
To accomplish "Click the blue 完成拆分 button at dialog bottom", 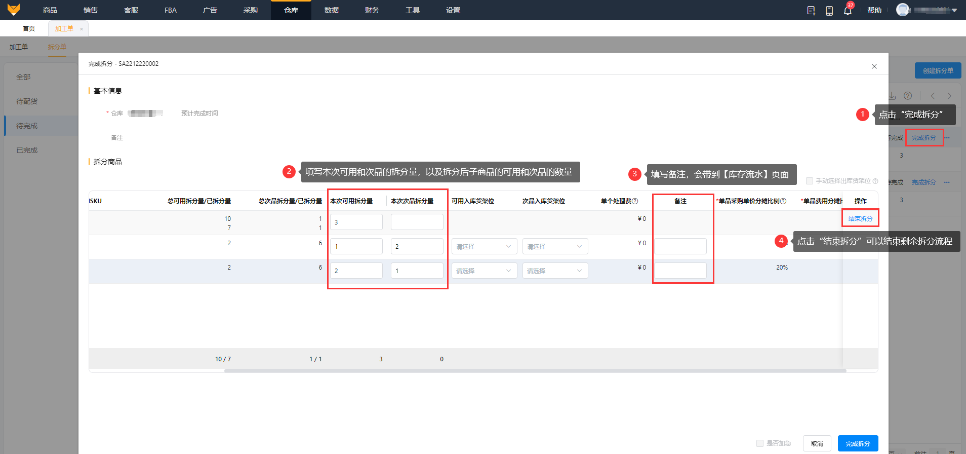I will [858, 443].
